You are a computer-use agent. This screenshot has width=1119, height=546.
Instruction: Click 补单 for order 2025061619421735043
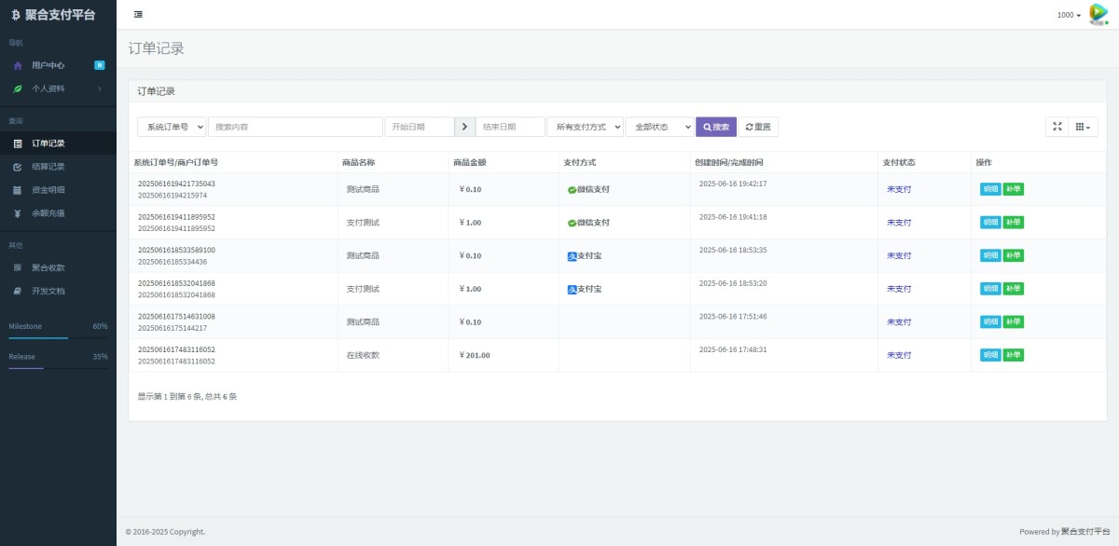click(x=1014, y=189)
